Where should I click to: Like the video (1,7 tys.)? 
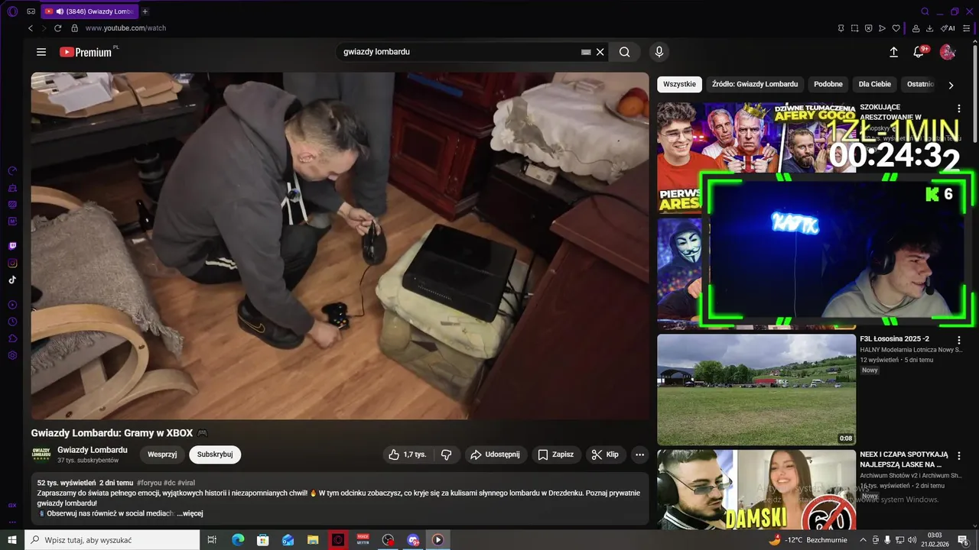pos(408,455)
